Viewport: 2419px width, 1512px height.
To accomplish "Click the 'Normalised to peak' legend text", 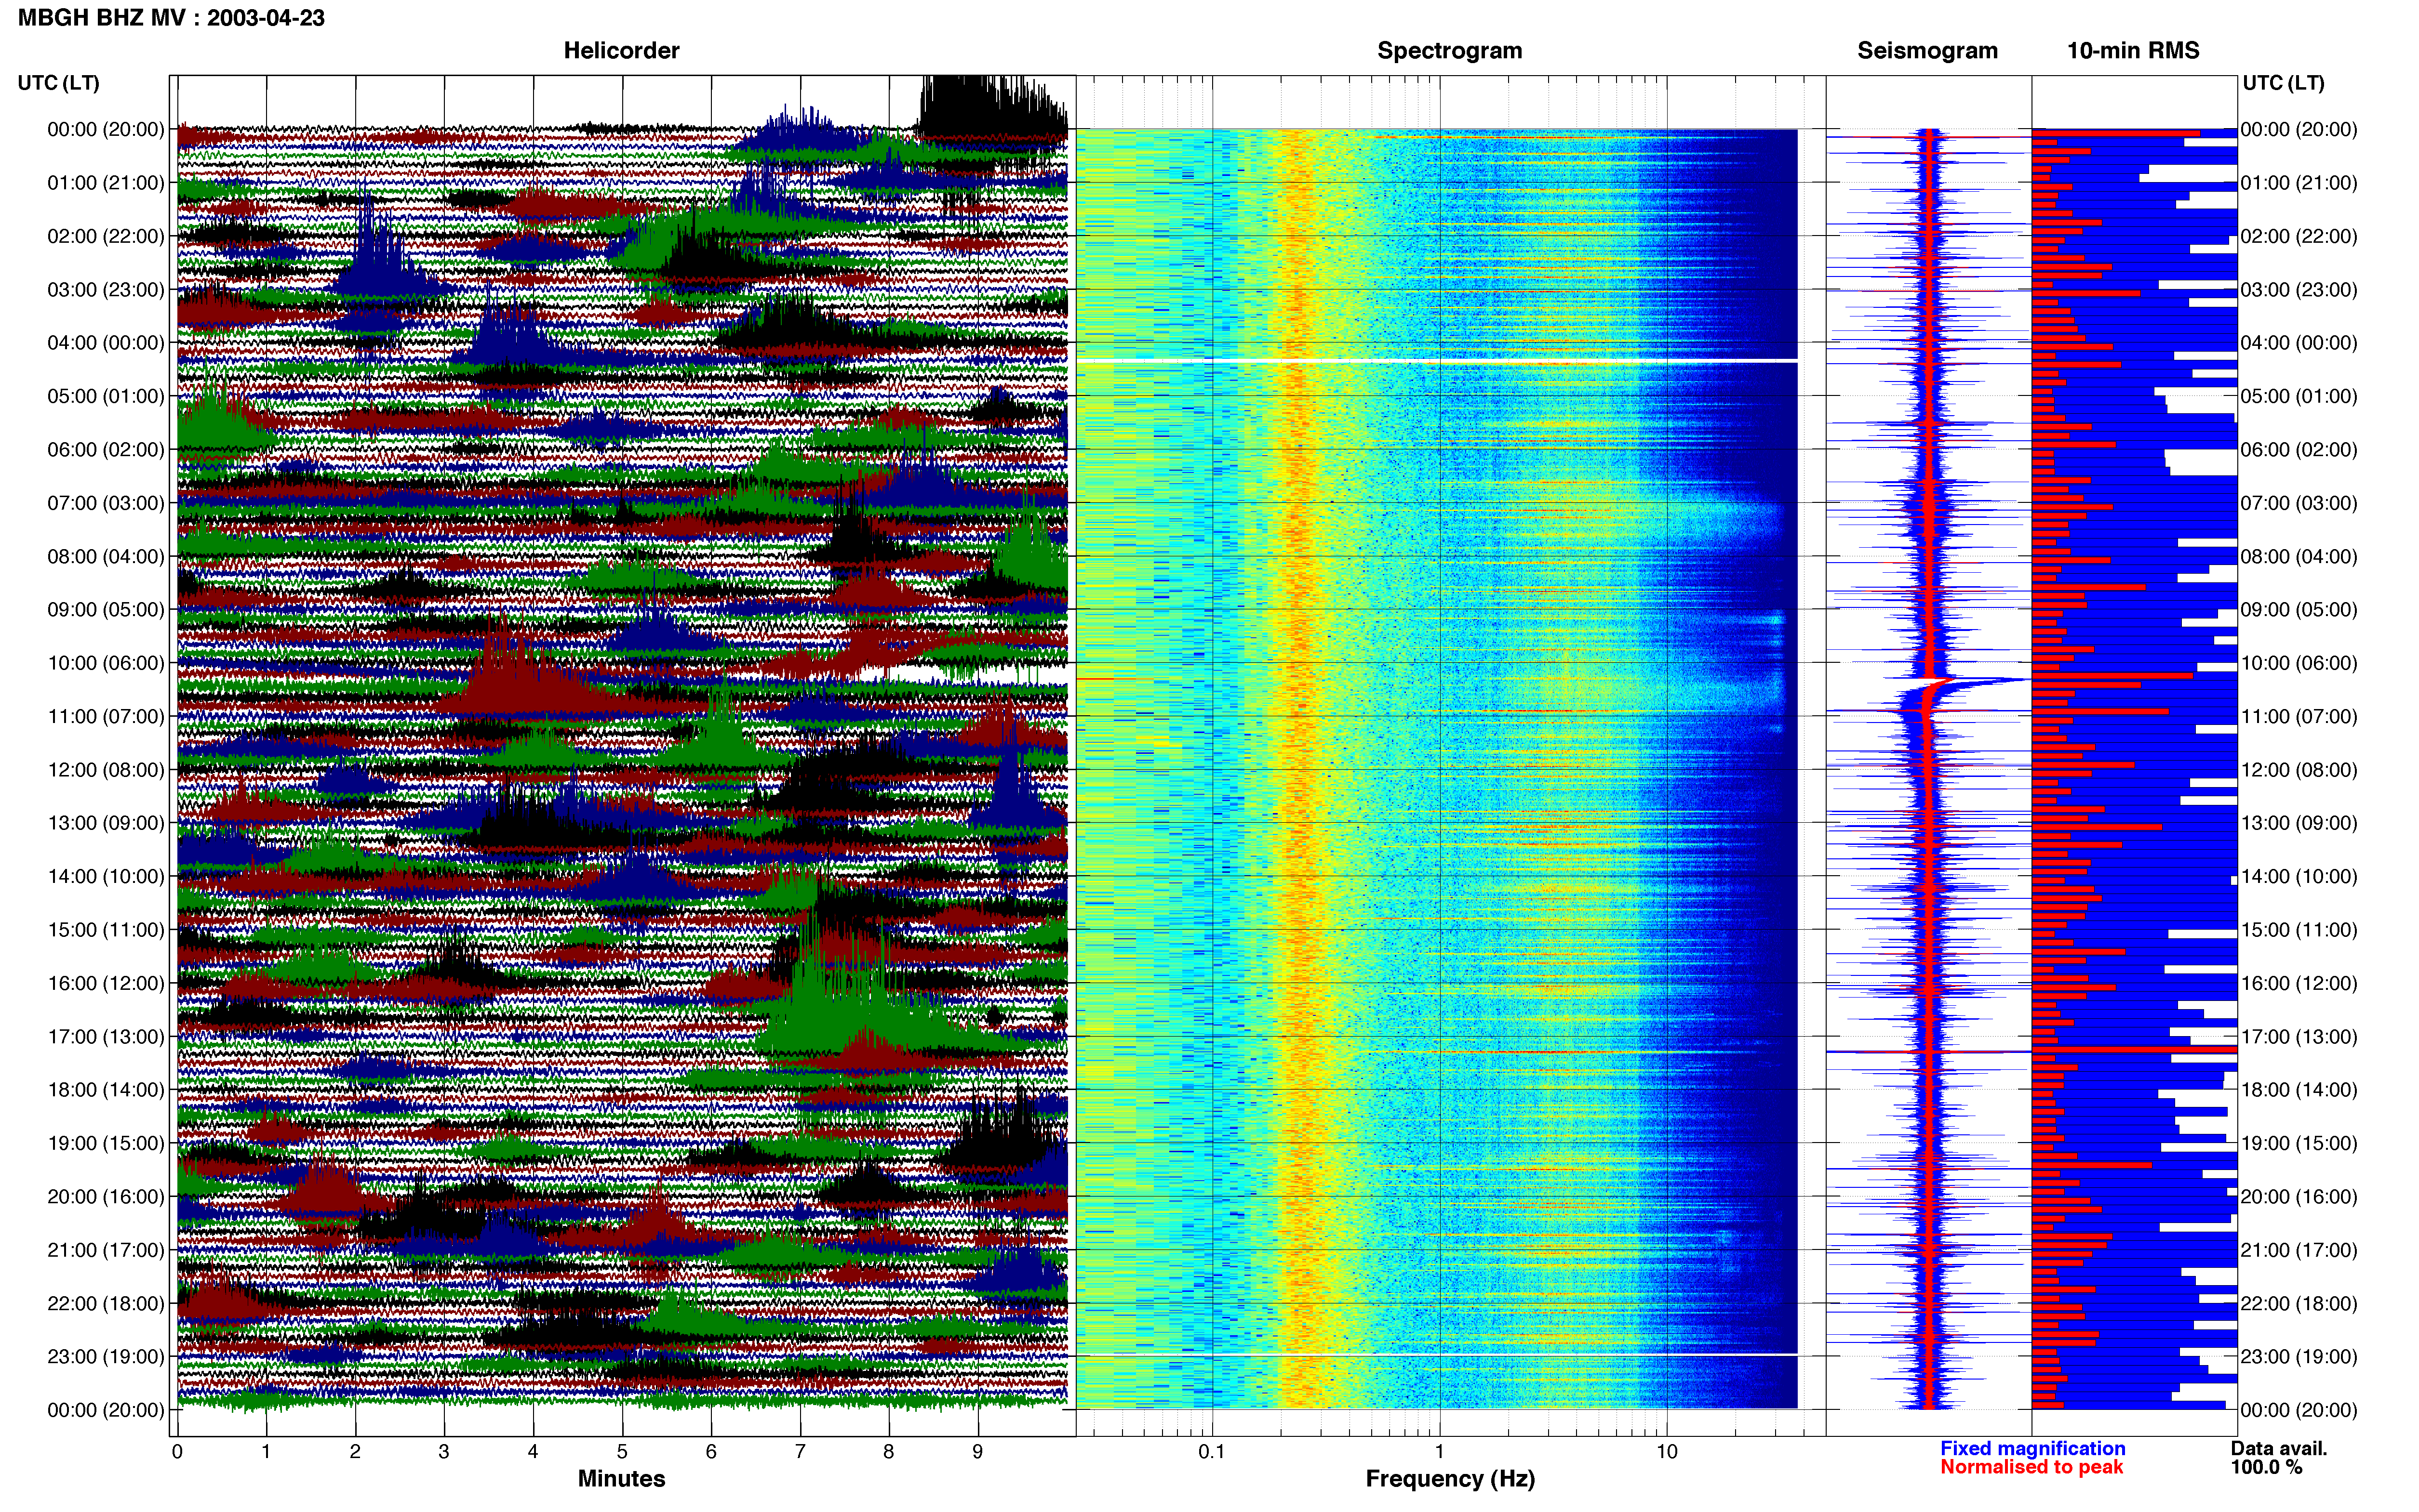I will [2031, 1467].
